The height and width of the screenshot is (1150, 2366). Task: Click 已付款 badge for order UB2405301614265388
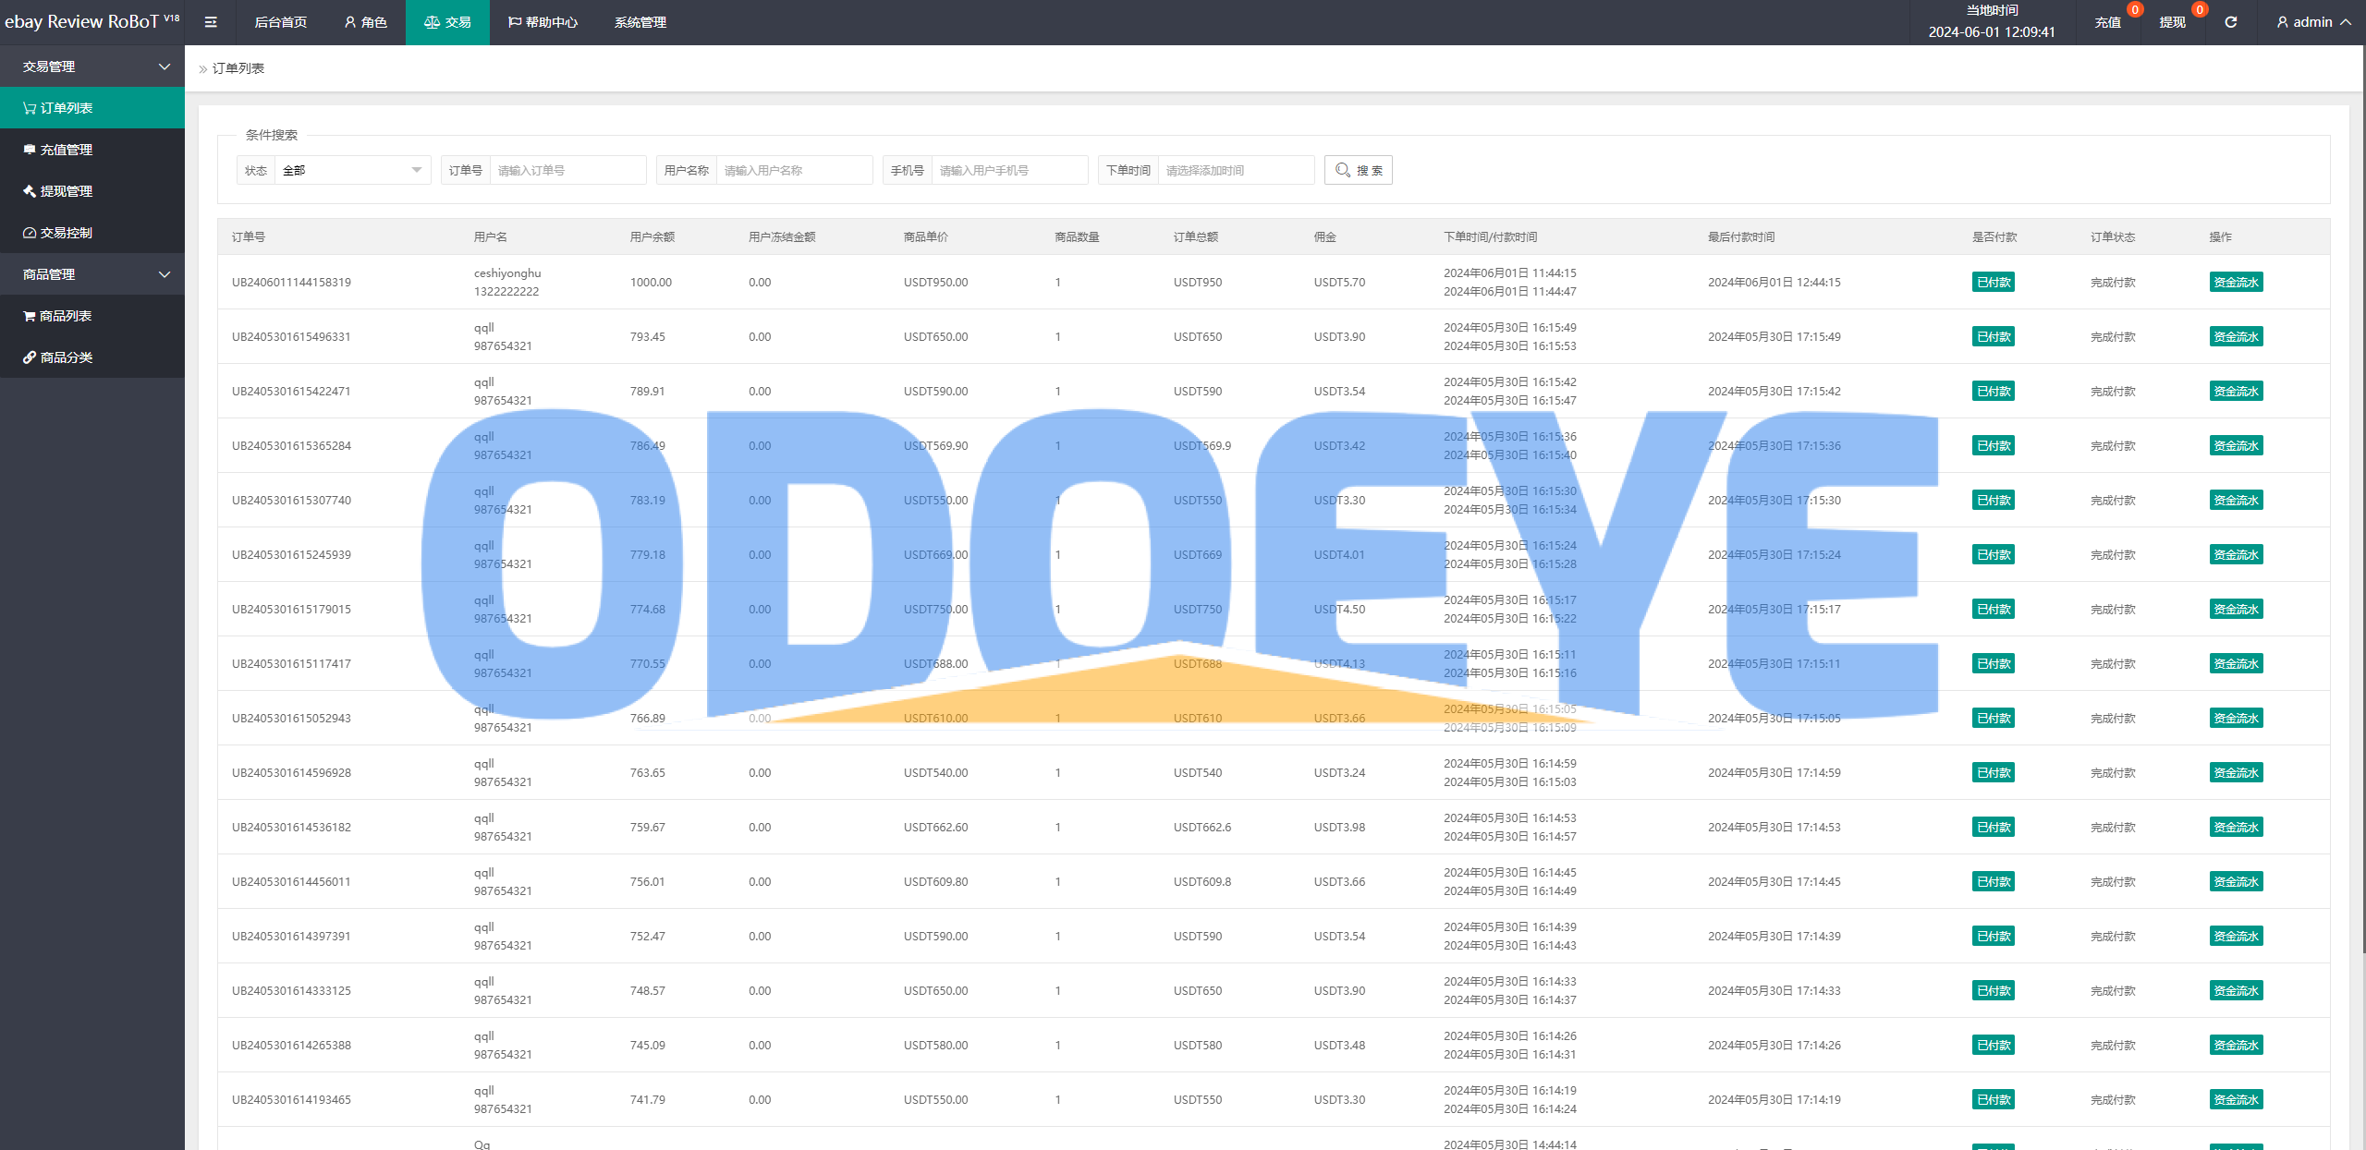[1994, 1045]
